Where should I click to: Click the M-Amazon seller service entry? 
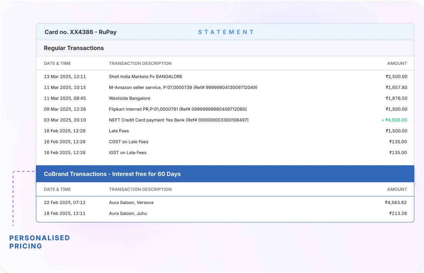coord(183,87)
